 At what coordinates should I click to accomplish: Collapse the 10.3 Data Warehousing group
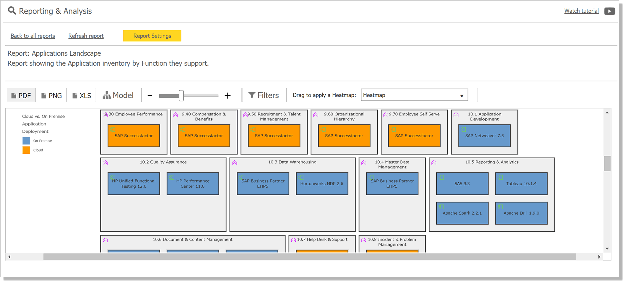[x=234, y=163]
